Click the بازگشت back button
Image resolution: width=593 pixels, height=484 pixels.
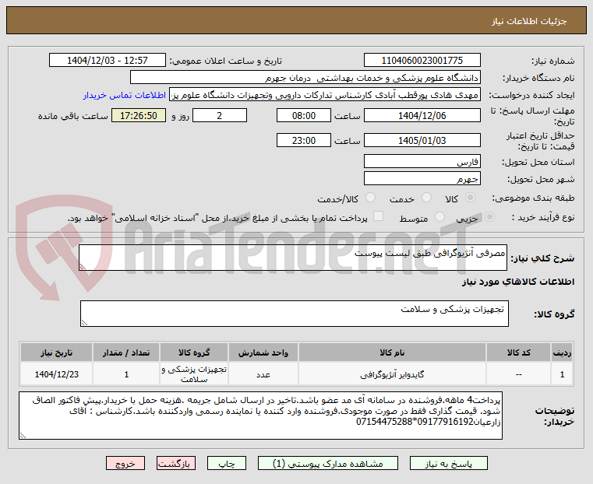[x=176, y=464]
